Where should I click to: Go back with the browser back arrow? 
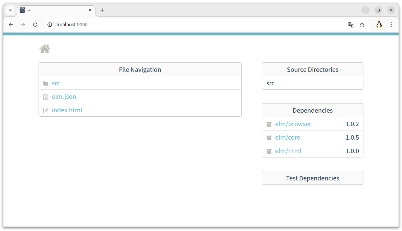pyautogui.click(x=11, y=25)
